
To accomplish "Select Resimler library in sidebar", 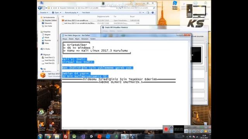I will (46, 40).
